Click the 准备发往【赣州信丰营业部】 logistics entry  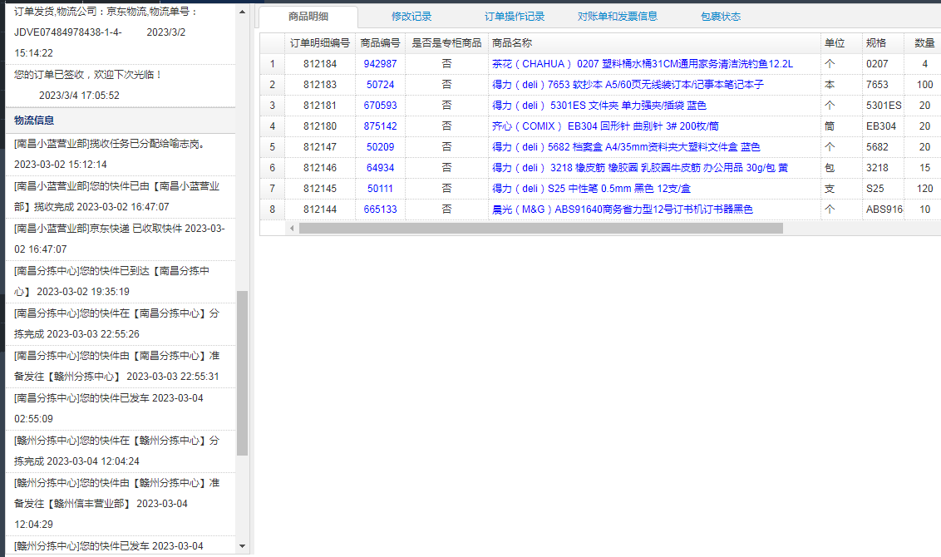(x=121, y=504)
